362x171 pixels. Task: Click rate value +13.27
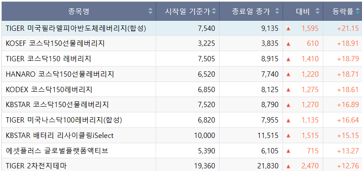click(x=348, y=151)
